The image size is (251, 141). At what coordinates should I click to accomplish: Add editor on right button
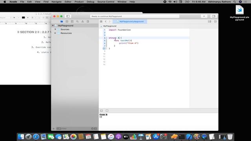click(215, 22)
